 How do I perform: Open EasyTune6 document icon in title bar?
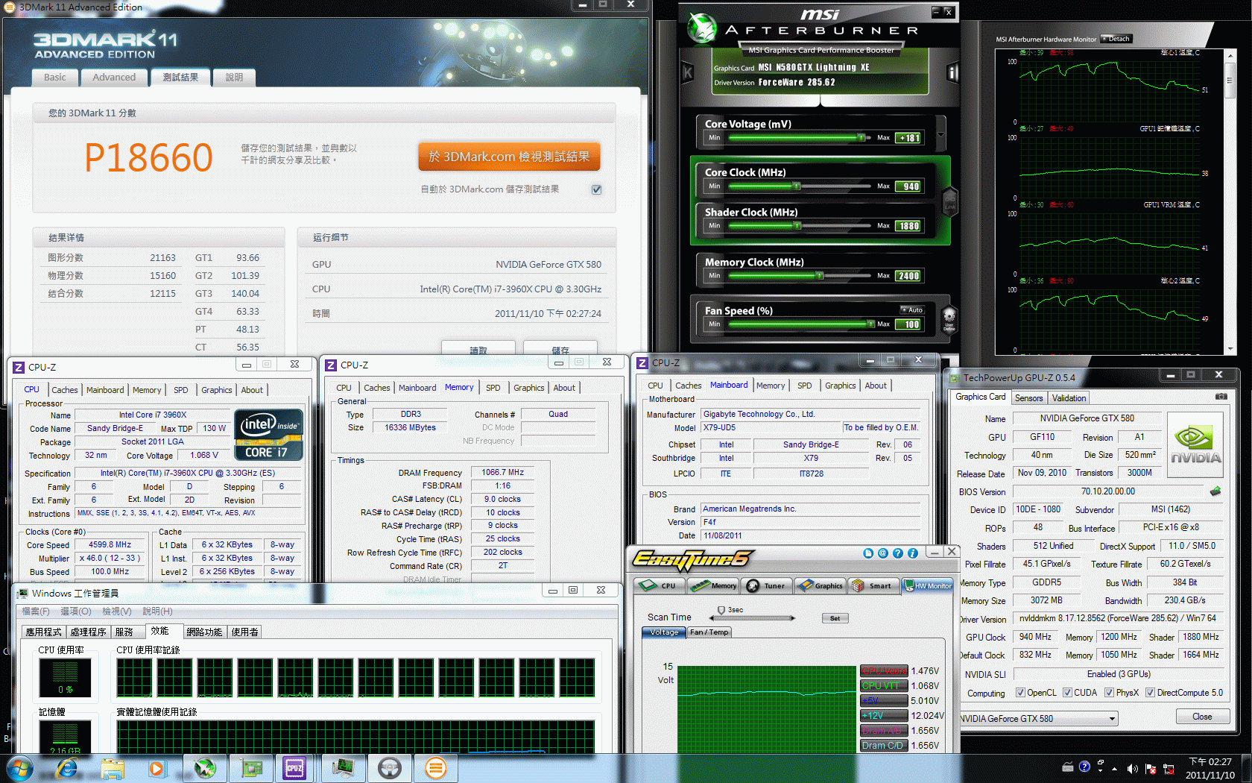868,553
